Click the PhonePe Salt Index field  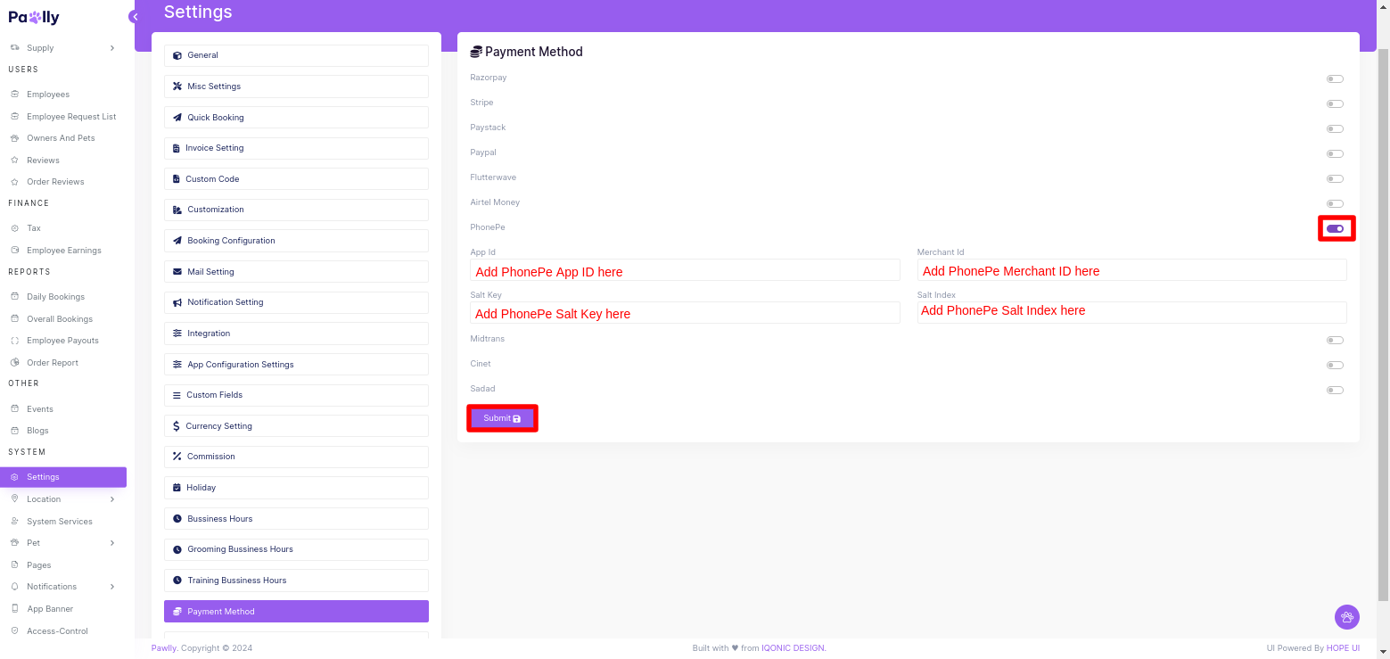click(x=1131, y=312)
